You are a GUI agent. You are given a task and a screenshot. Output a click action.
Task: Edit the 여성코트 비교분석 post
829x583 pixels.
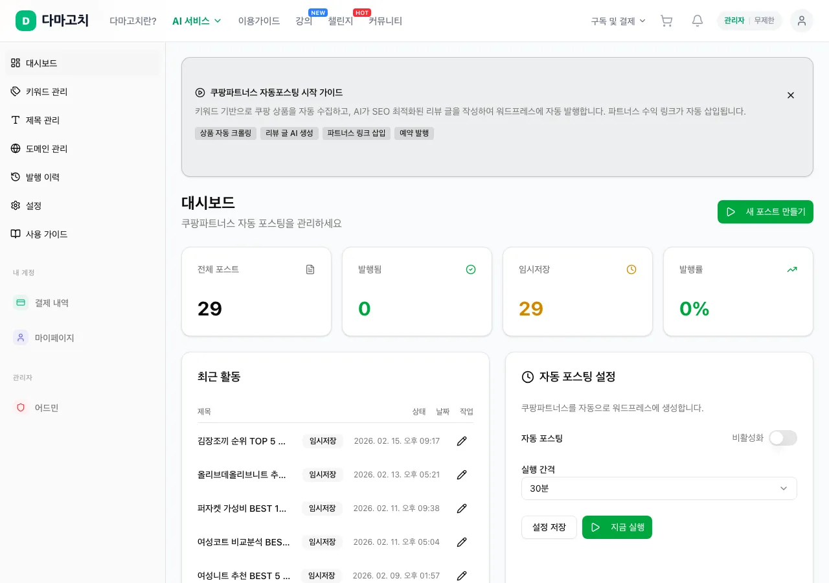(x=462, y=542)
